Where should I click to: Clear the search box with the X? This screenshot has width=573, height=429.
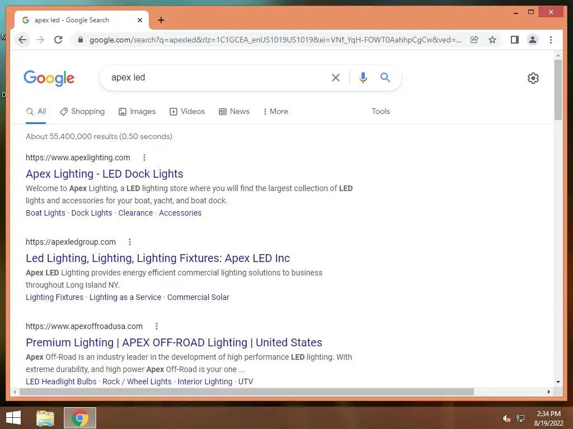point(336,78)
